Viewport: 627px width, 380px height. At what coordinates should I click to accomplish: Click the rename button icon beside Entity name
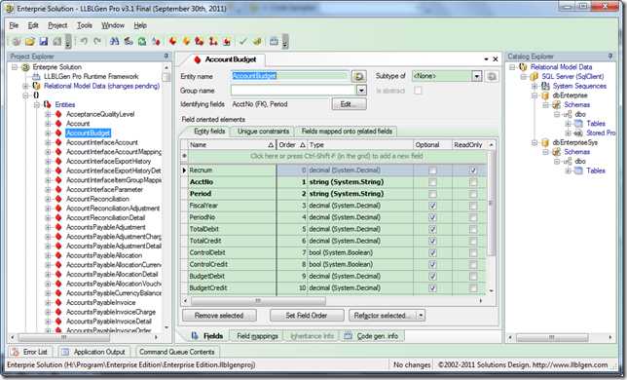coord(358,76)
